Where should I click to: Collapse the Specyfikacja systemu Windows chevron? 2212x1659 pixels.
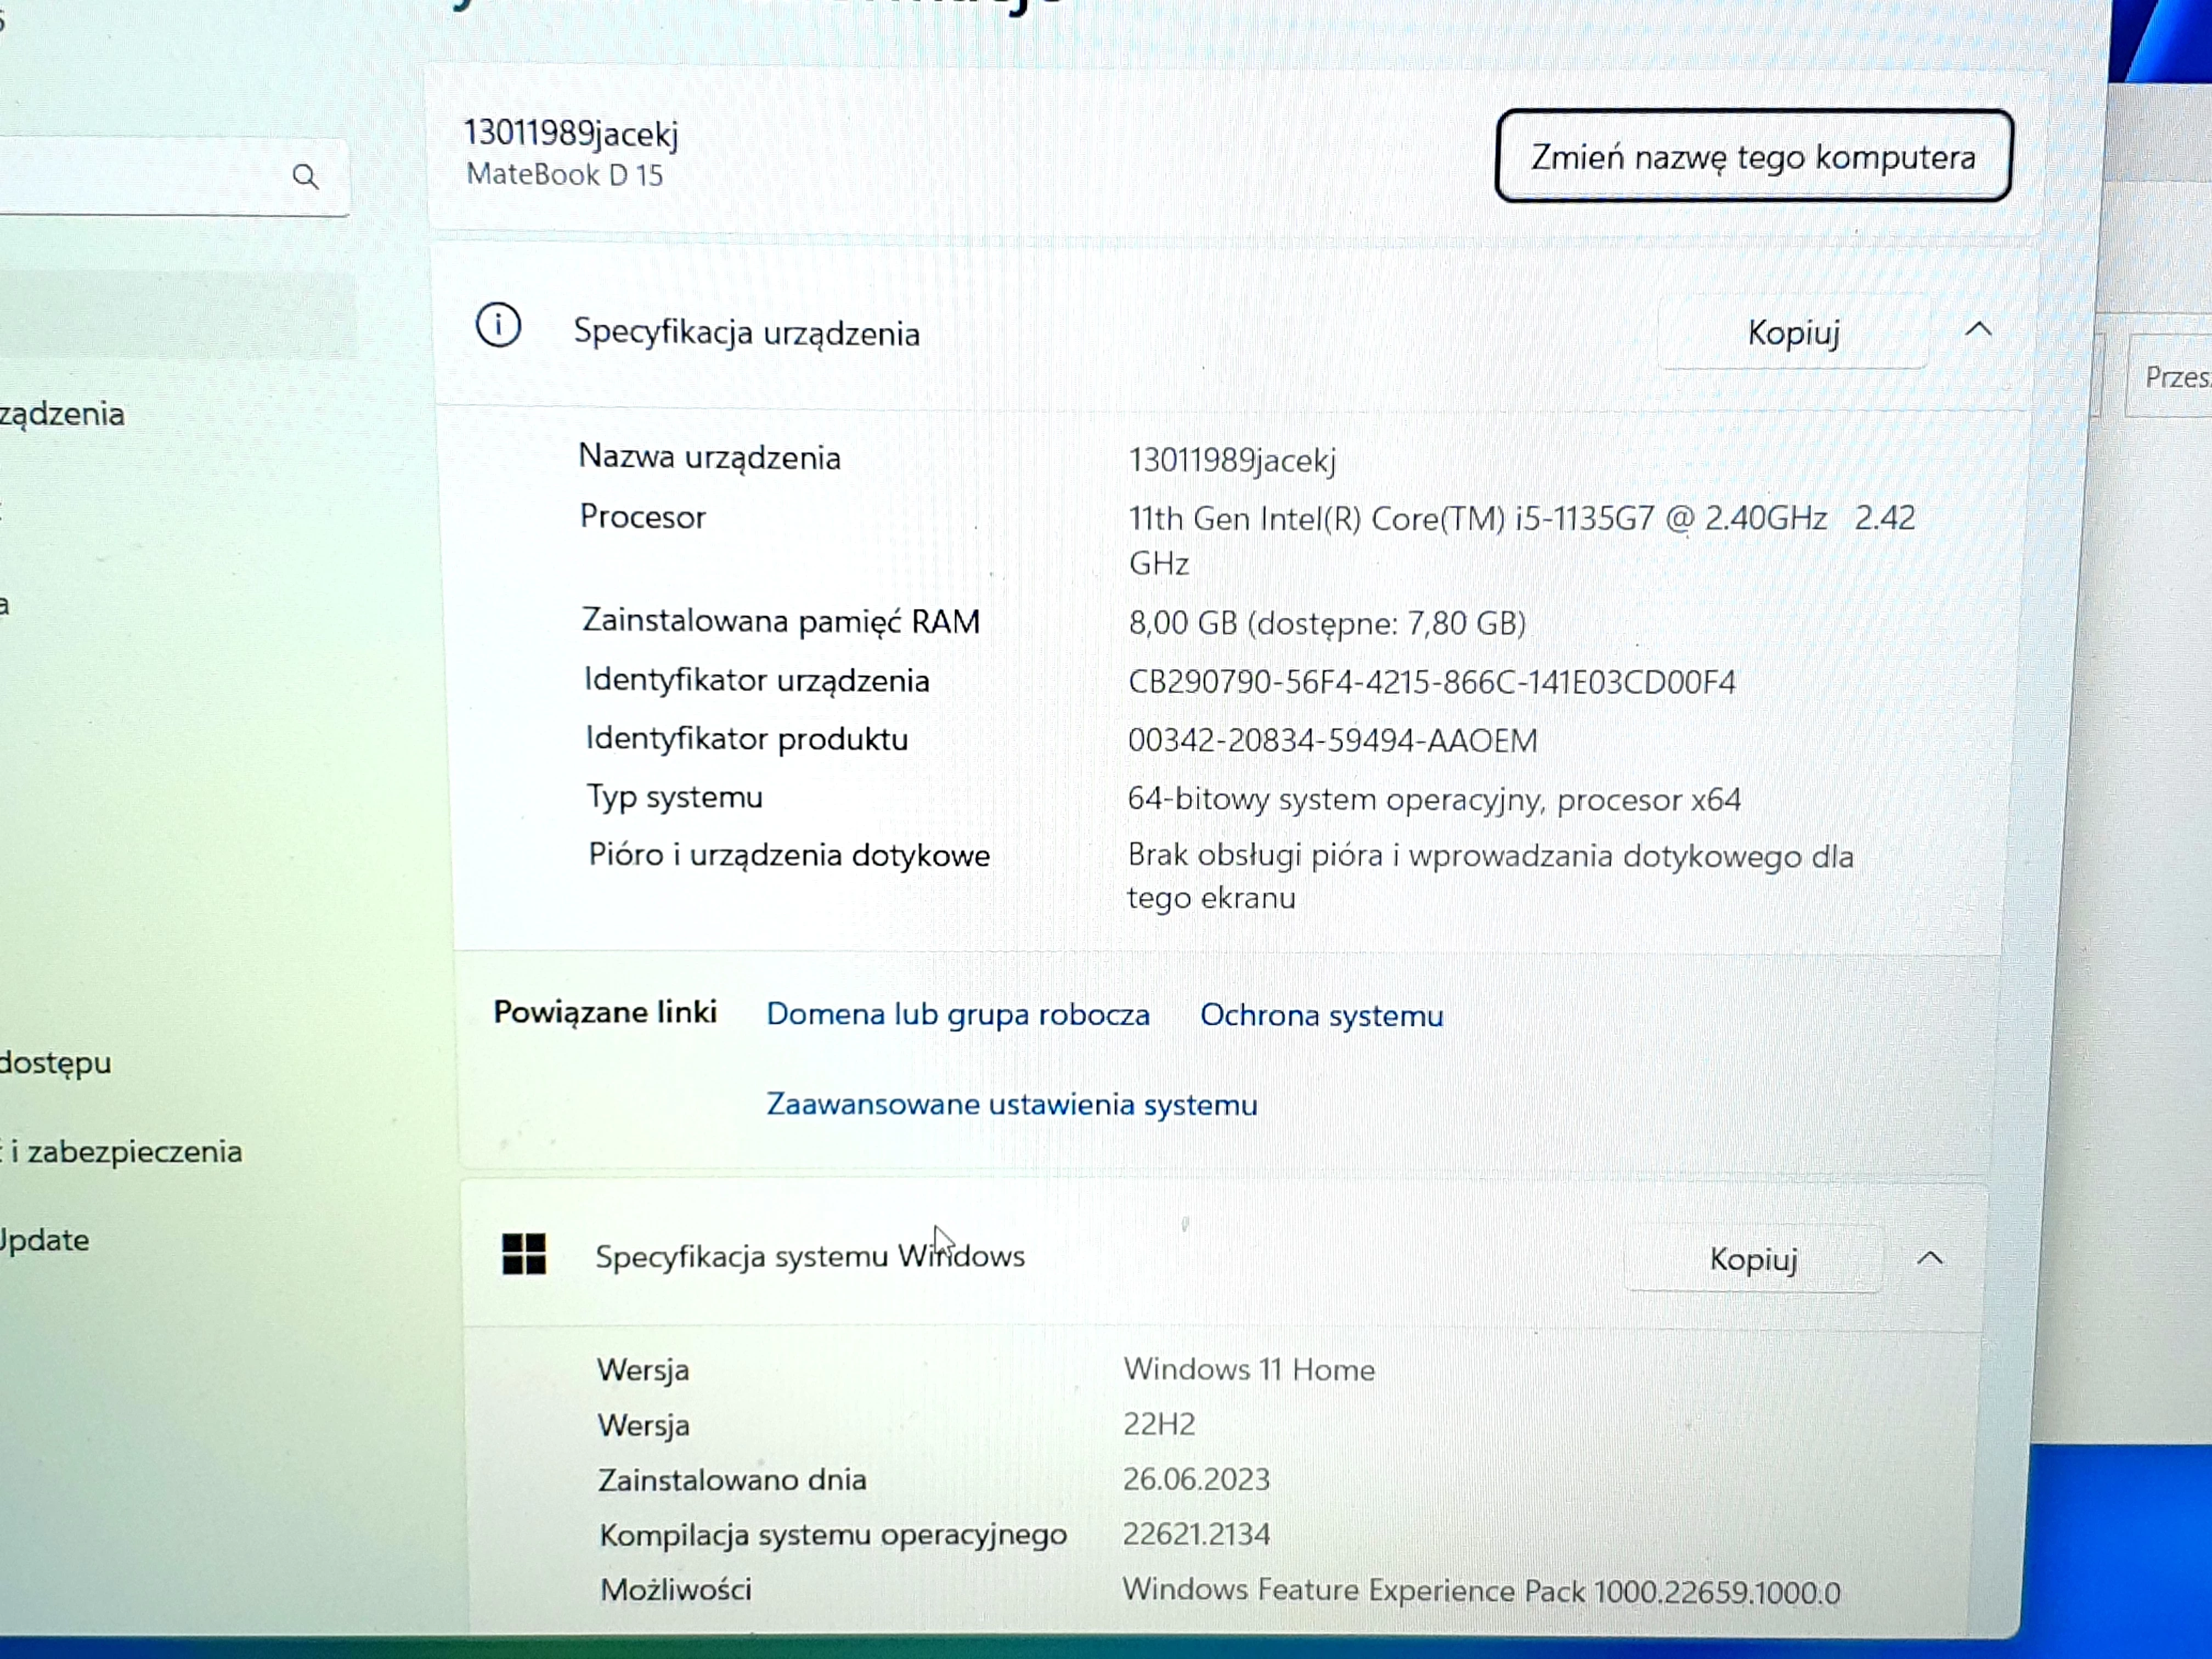pos(1930,1259)
